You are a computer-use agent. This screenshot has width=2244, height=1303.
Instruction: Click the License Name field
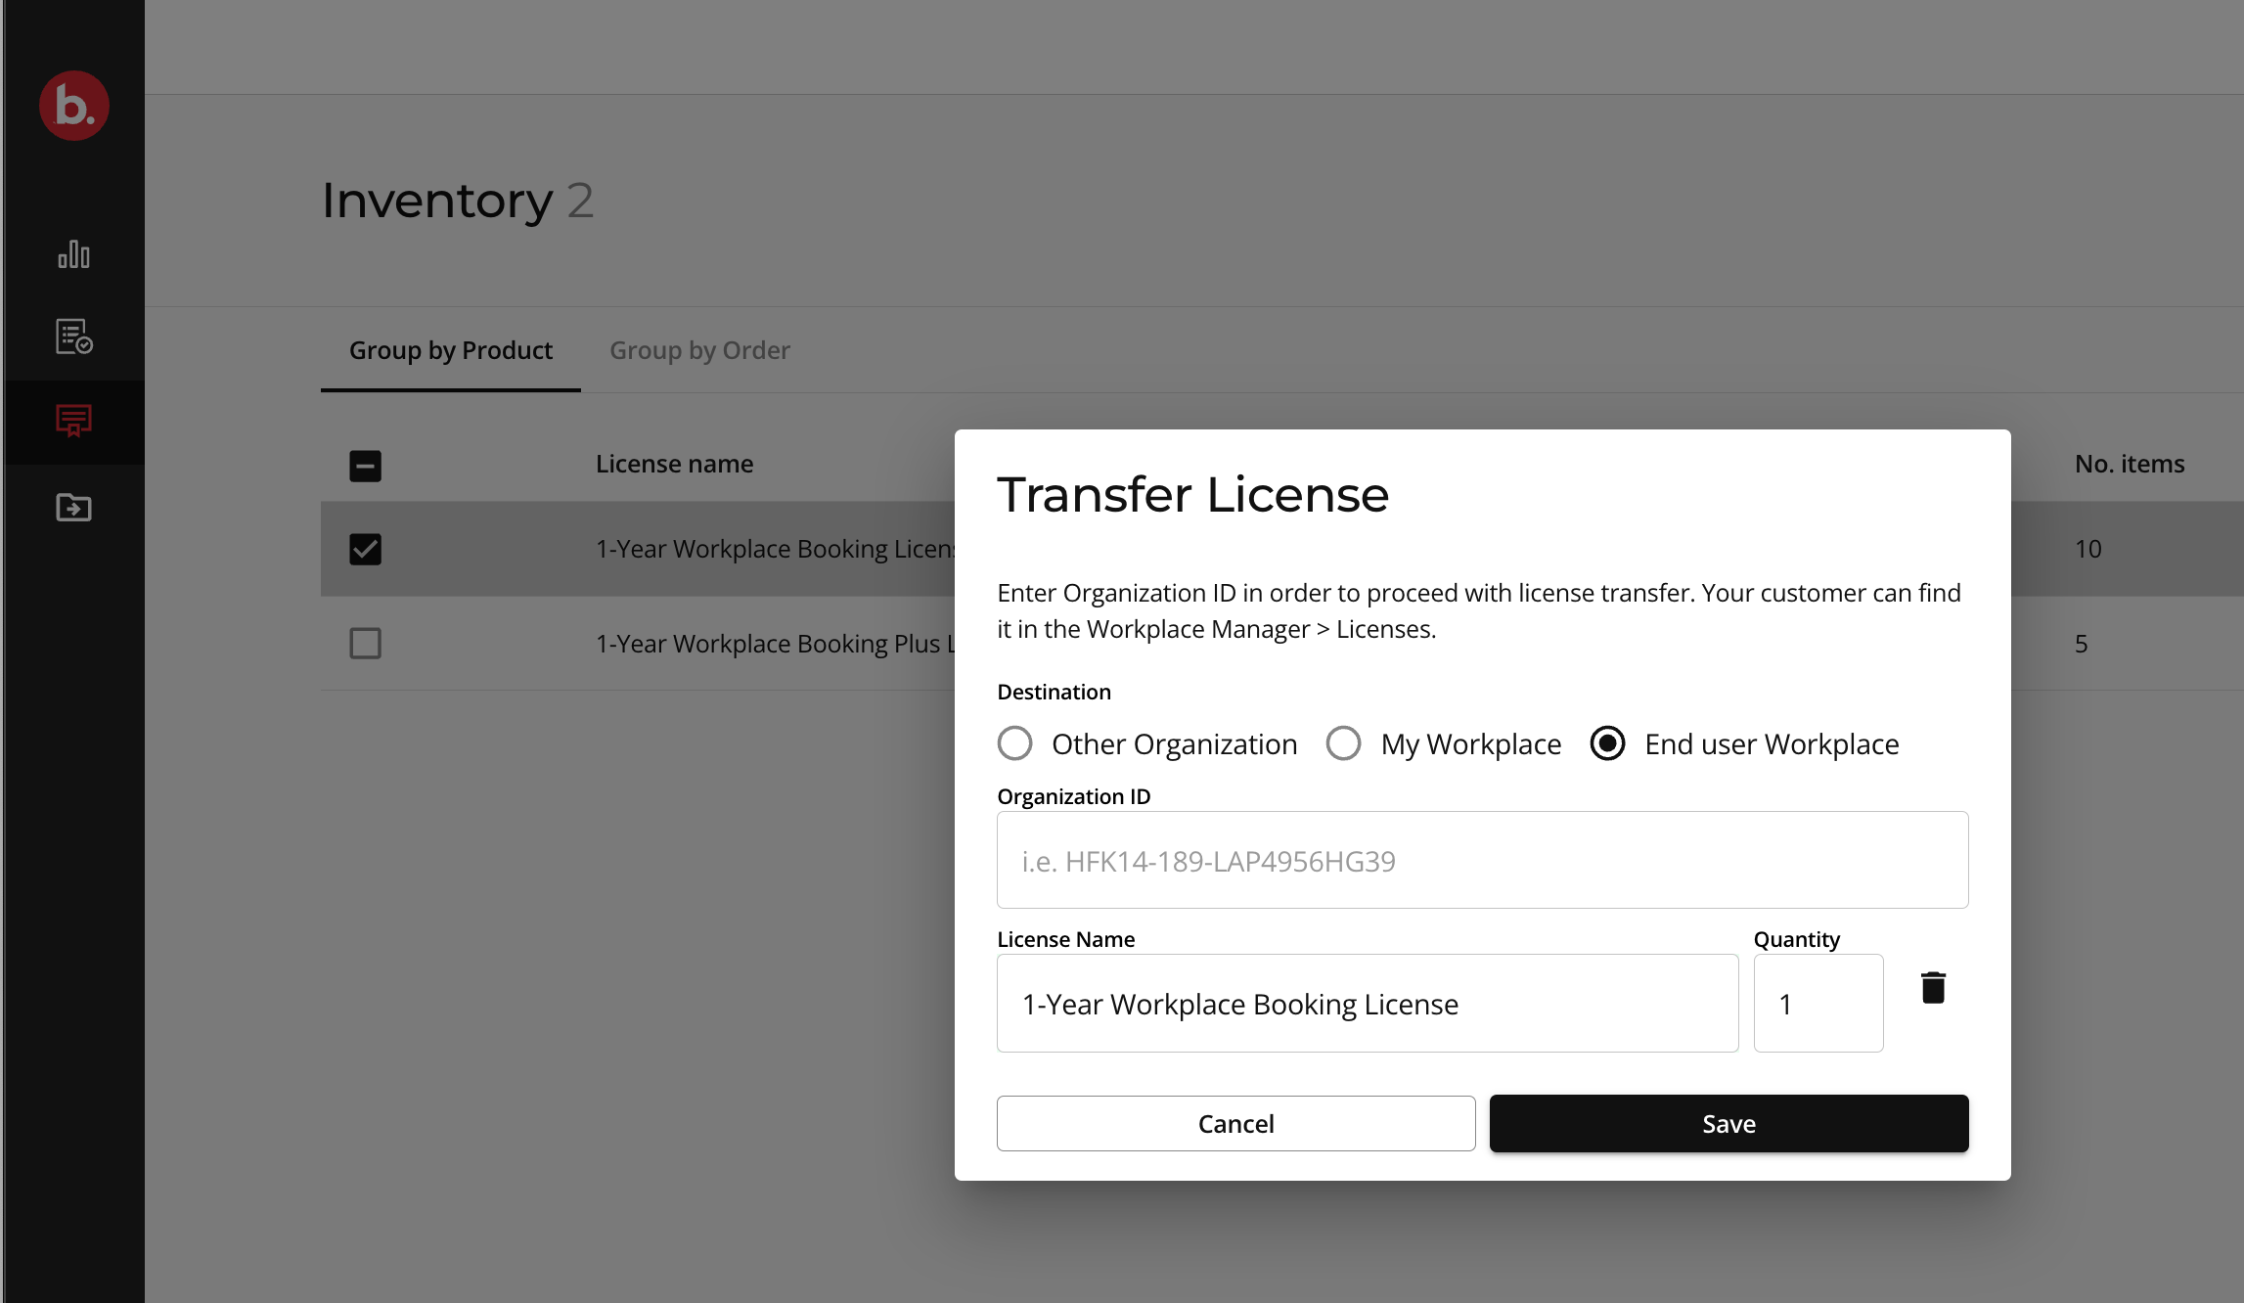[1368, 1004]
